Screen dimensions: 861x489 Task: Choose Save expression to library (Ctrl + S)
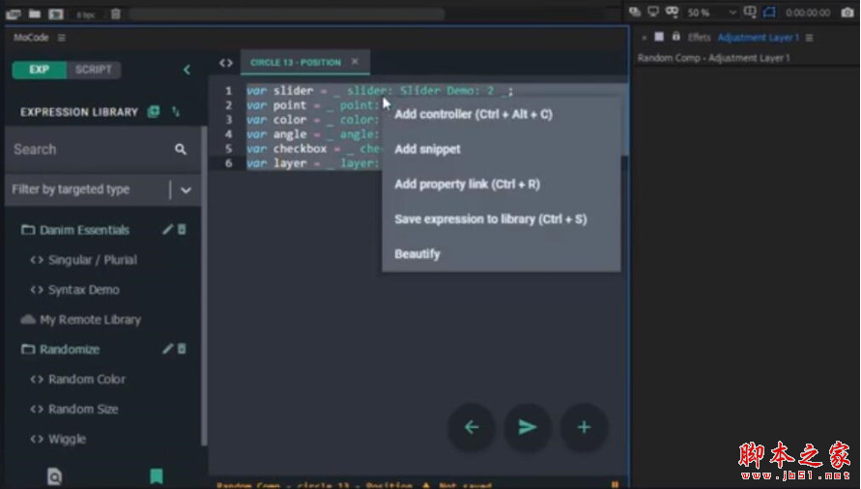490,218
